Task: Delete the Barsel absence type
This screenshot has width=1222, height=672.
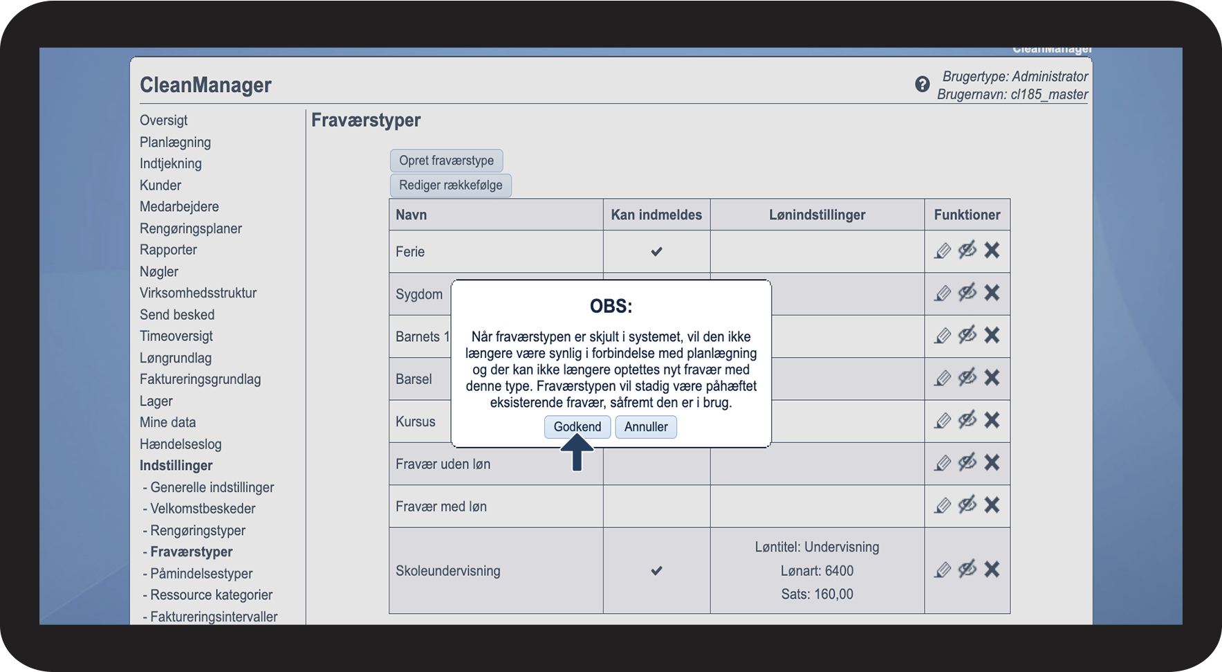Action: click(x=992, y=378)
